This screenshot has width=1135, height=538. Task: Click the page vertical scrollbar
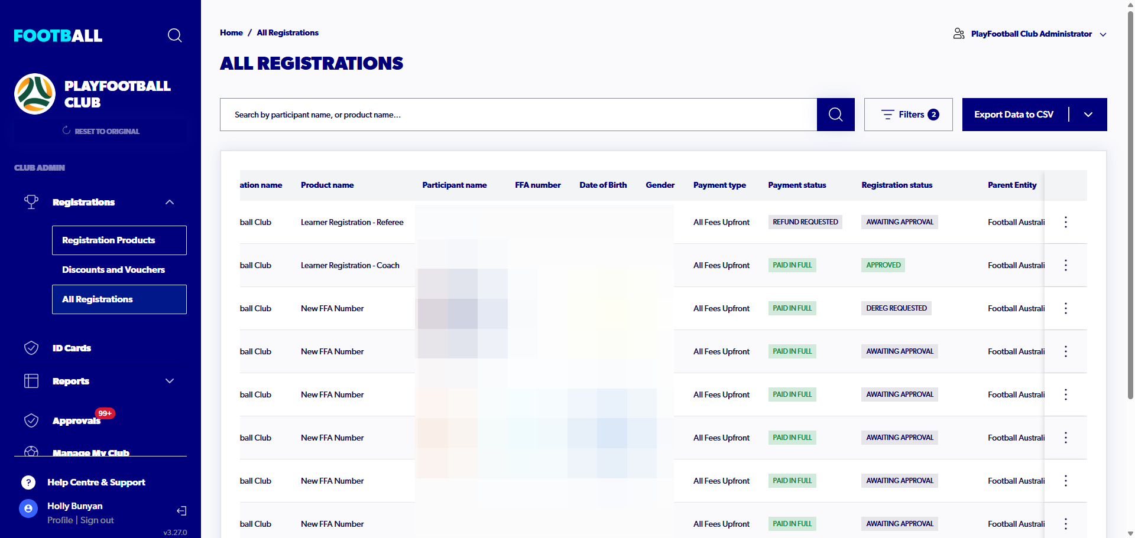[x=1130, y=207]
